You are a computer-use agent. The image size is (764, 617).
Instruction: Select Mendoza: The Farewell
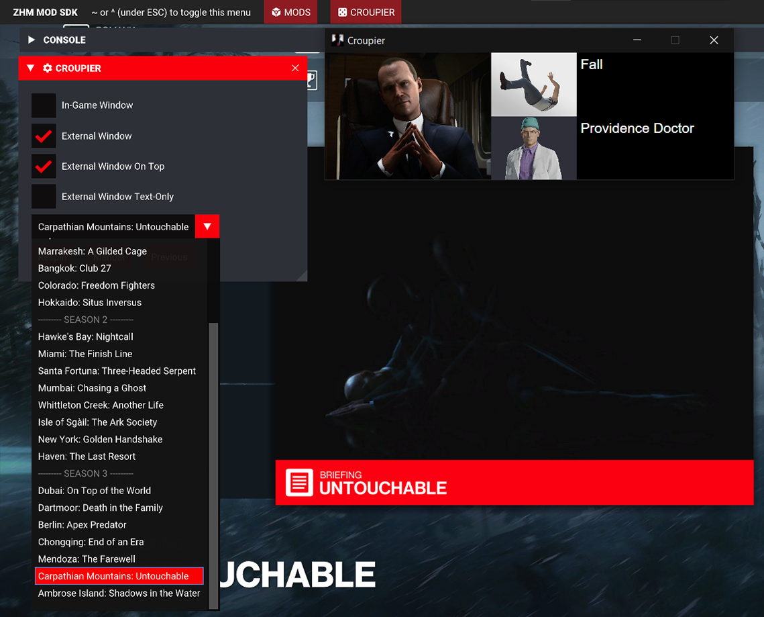(87, 559)
